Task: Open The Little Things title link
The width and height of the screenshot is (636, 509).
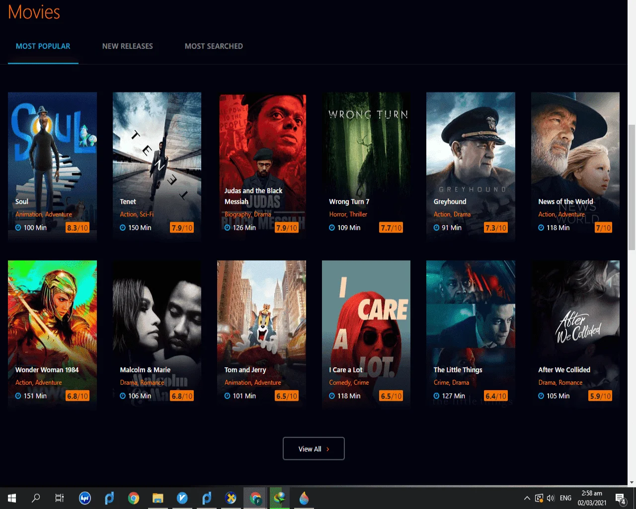Action: click(x=458, y=370)
